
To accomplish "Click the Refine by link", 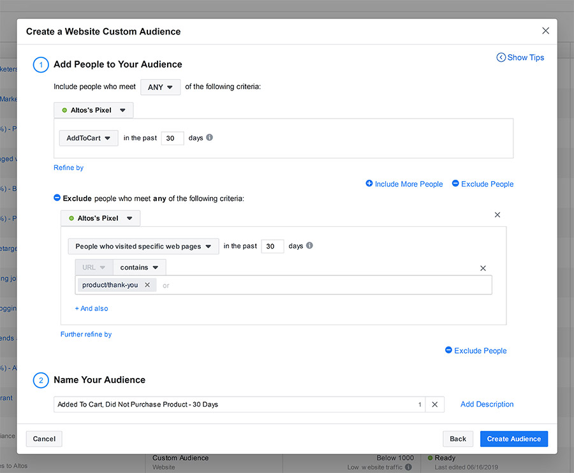I will pyautogui.click(x=68, y=168).
